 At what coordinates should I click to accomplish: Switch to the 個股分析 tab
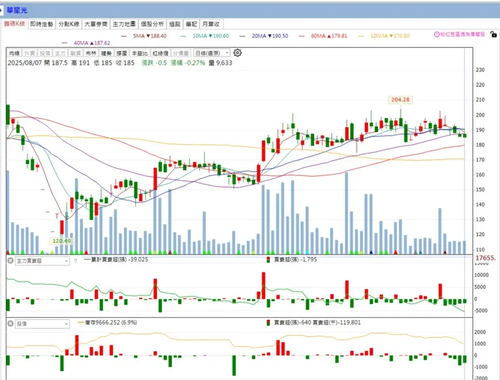point(153,24)
